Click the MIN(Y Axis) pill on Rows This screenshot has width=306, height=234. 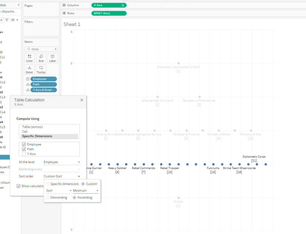coord(109,13)
